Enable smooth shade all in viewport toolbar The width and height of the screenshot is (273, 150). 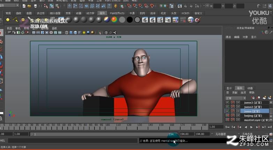tap(71, 32)
